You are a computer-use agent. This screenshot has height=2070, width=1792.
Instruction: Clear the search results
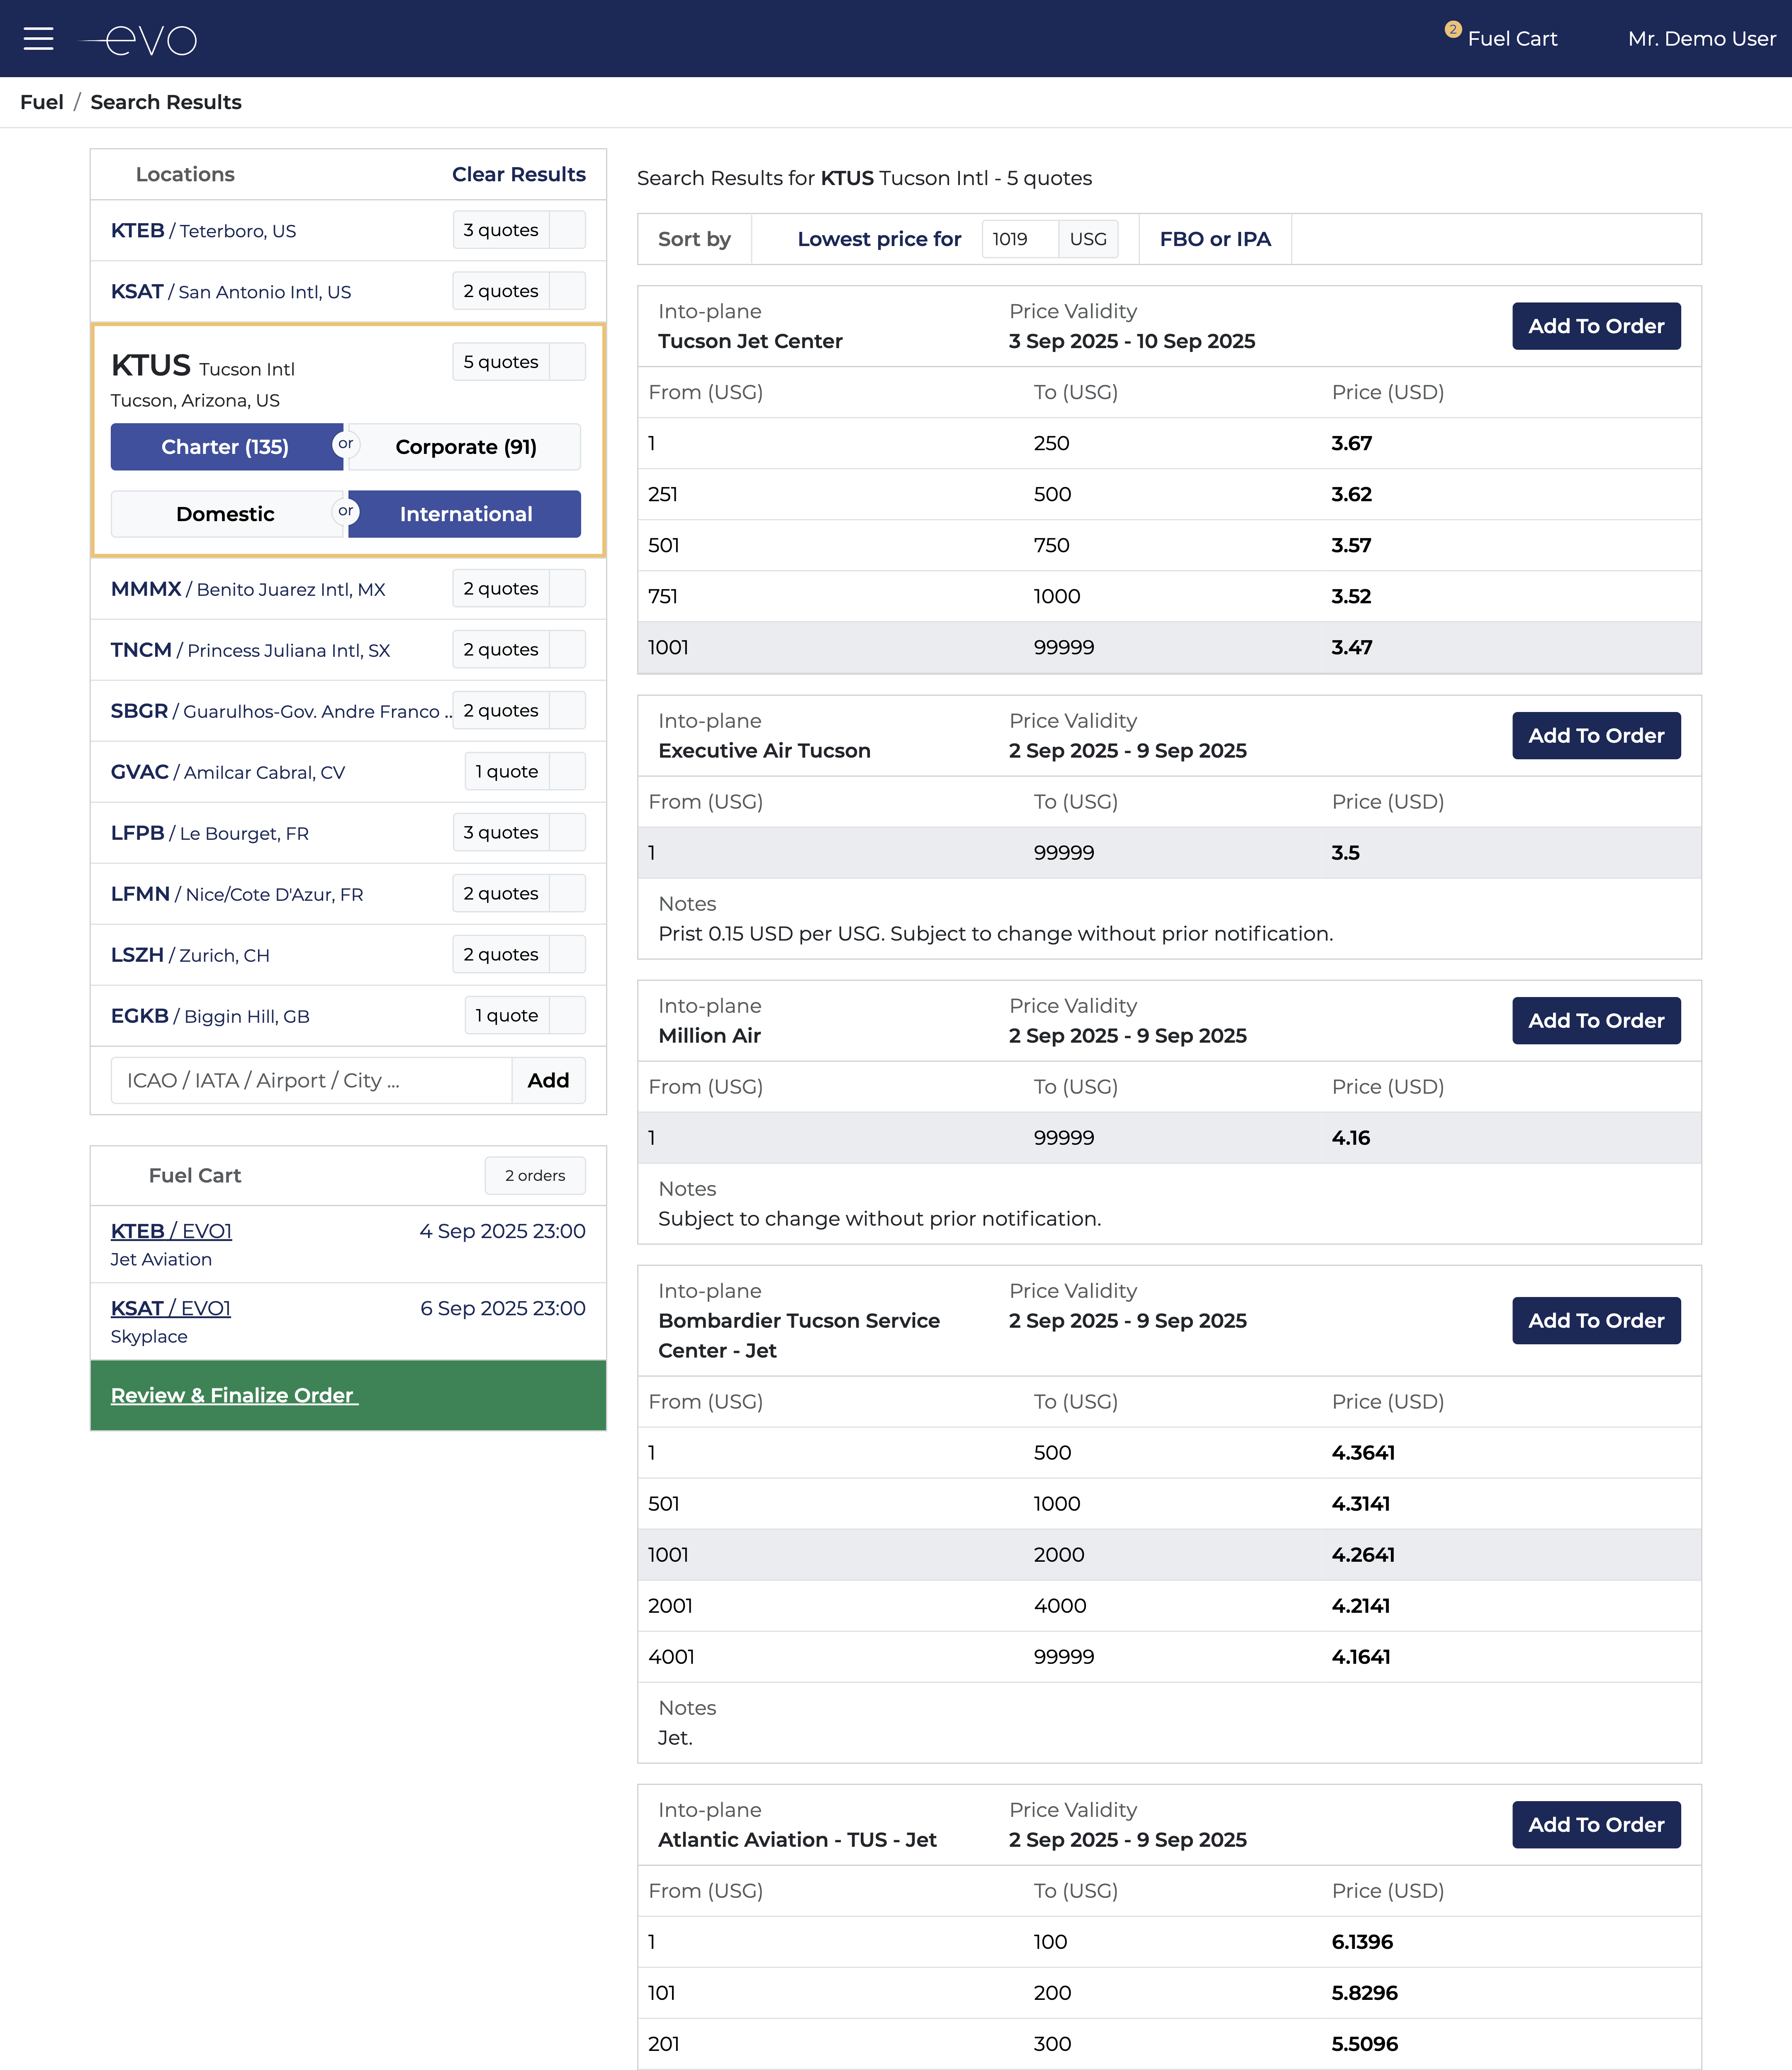click(x=518, y=174)
